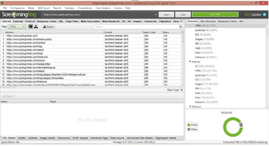Click the grey Other legend swatch

coord(189,129)
